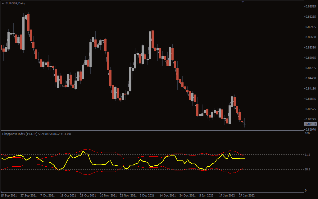
Task: Click the small triangle marker at chart's bottom-left corner
Action: coord(2,191)
